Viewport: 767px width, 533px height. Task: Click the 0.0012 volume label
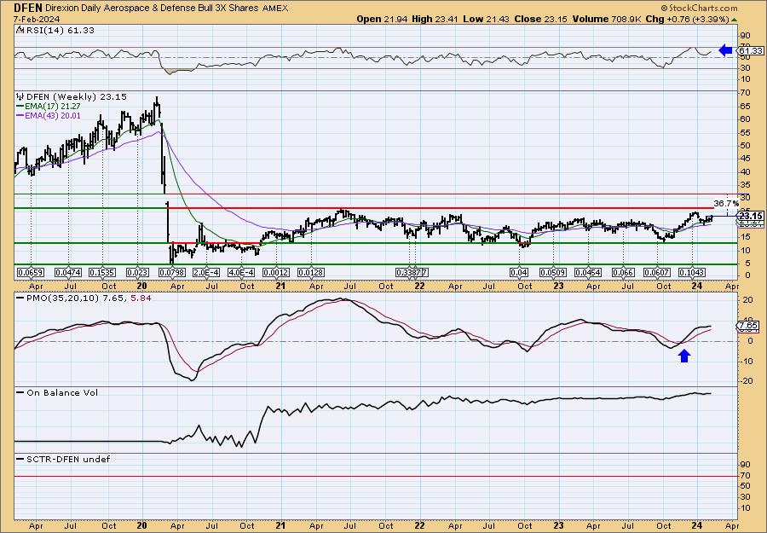[x=276, y=272]
